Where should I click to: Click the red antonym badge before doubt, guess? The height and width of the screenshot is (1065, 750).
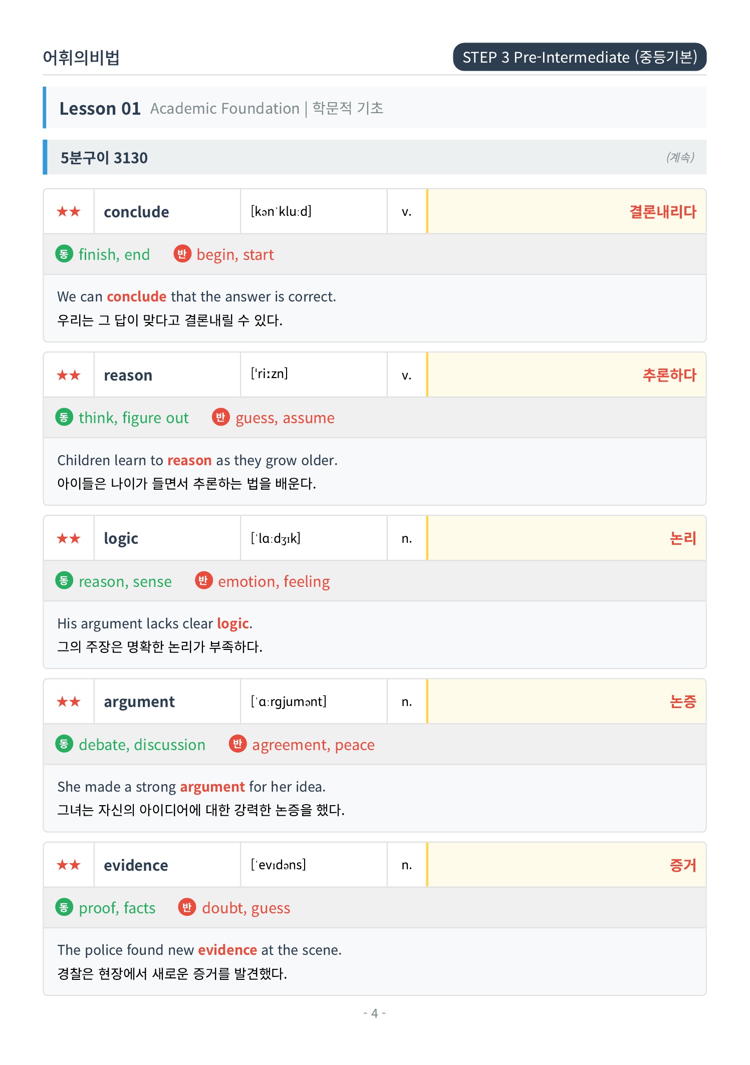click(187, 907)
